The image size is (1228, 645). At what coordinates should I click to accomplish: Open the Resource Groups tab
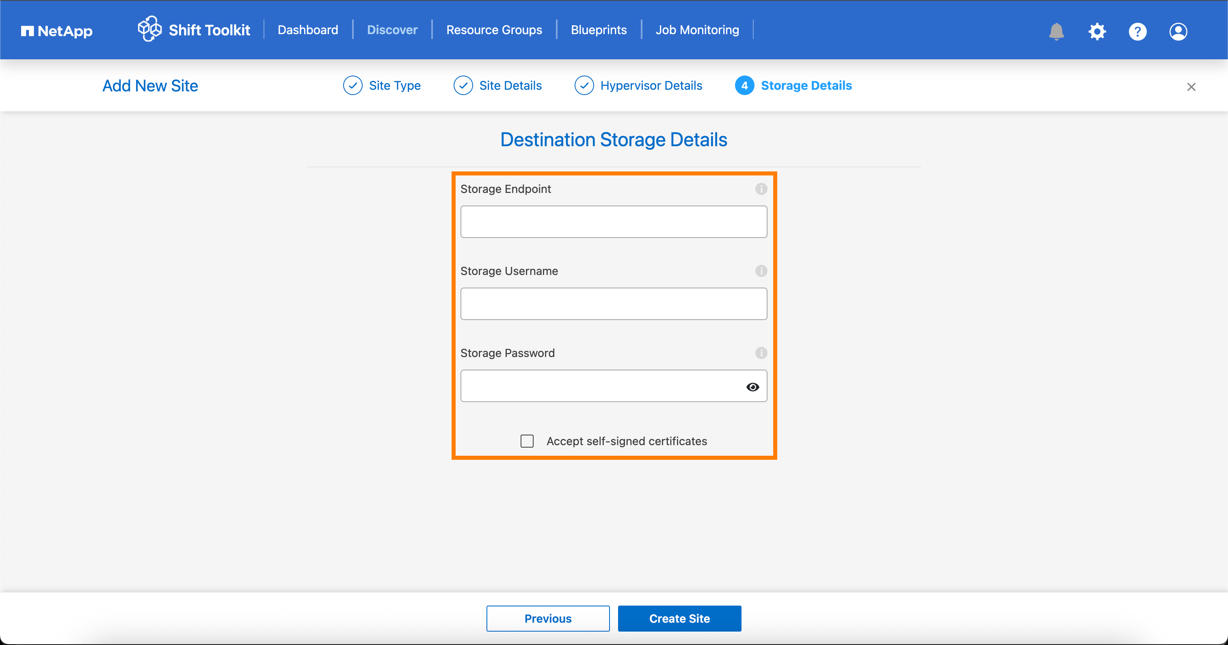click(x=494, y=30)
